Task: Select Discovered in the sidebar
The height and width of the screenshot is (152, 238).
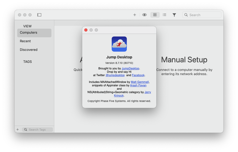Action: (28, 50)
